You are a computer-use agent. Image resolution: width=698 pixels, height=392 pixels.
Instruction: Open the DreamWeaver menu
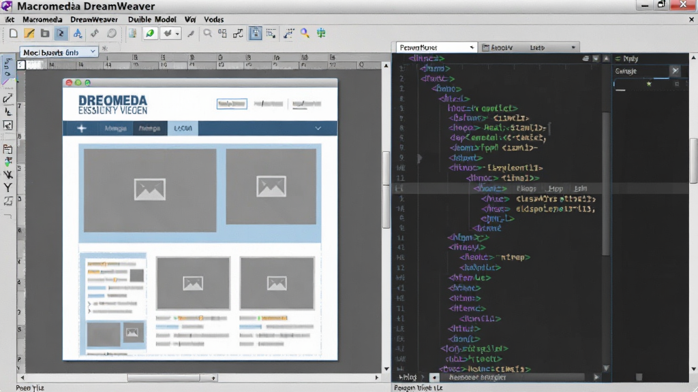[x=94, y=20]
